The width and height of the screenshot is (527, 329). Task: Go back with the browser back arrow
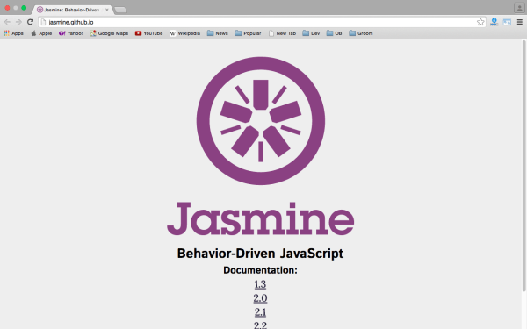[x=7, y=22]
